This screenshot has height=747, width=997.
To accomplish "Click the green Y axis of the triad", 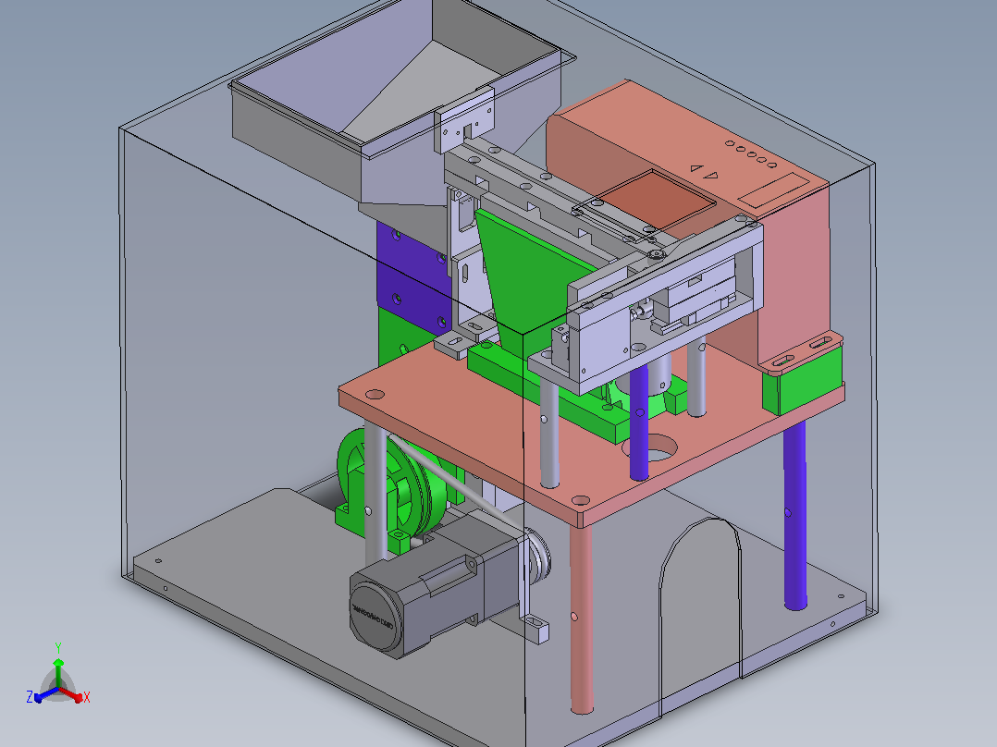I will 58,667.
